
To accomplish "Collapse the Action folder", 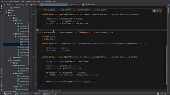I will (x=13, y=21).
